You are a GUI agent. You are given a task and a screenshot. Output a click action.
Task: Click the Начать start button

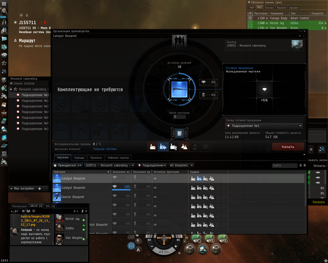(x=288, y=147)
